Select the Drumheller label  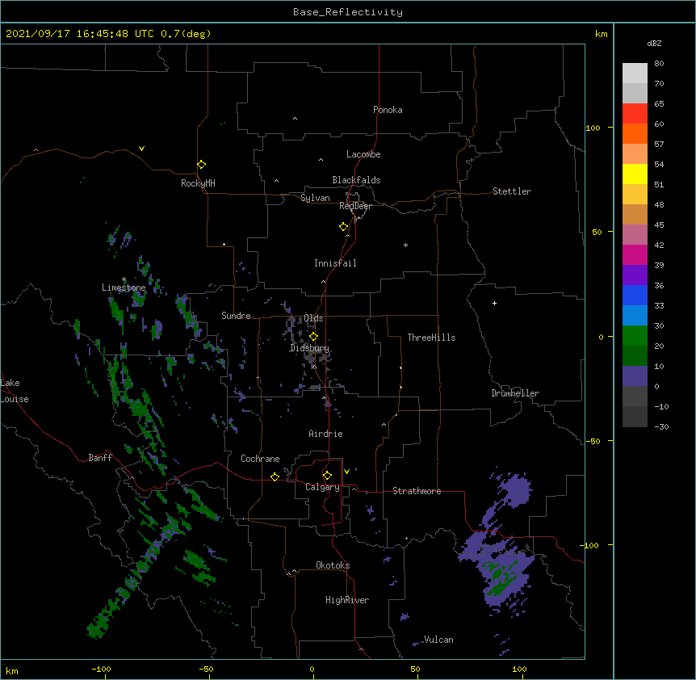pyautogui.click(x=515, y=393)
